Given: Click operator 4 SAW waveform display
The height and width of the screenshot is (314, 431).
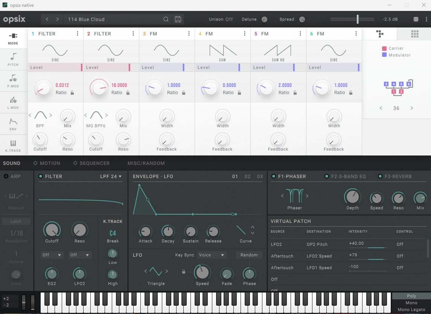Looking at the screenshot, I should pos(222,52).
